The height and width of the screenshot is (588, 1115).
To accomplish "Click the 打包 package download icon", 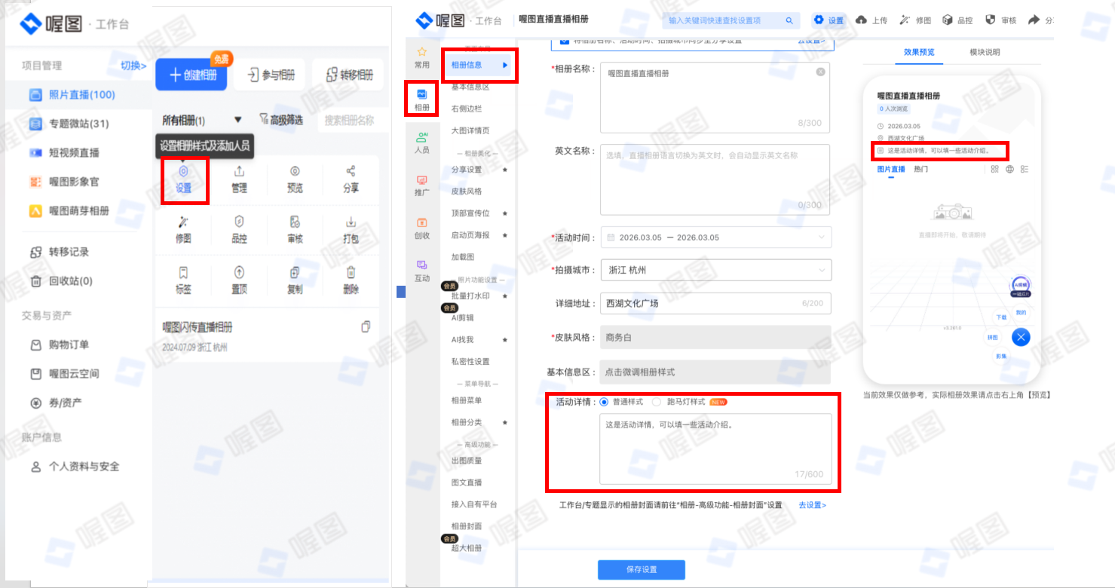I will [351, 222].
